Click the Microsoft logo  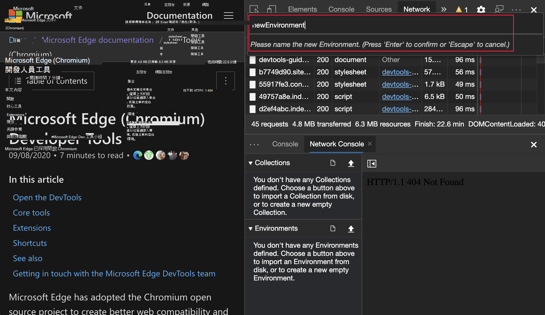(40, 15)
